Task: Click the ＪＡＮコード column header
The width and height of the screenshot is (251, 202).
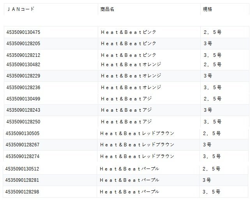Action: point(21,9)
